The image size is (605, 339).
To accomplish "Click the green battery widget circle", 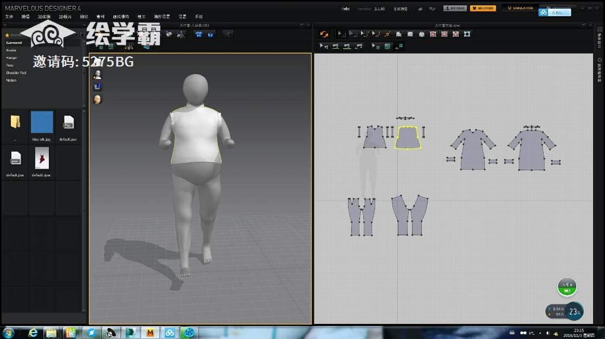I will 567,287.
